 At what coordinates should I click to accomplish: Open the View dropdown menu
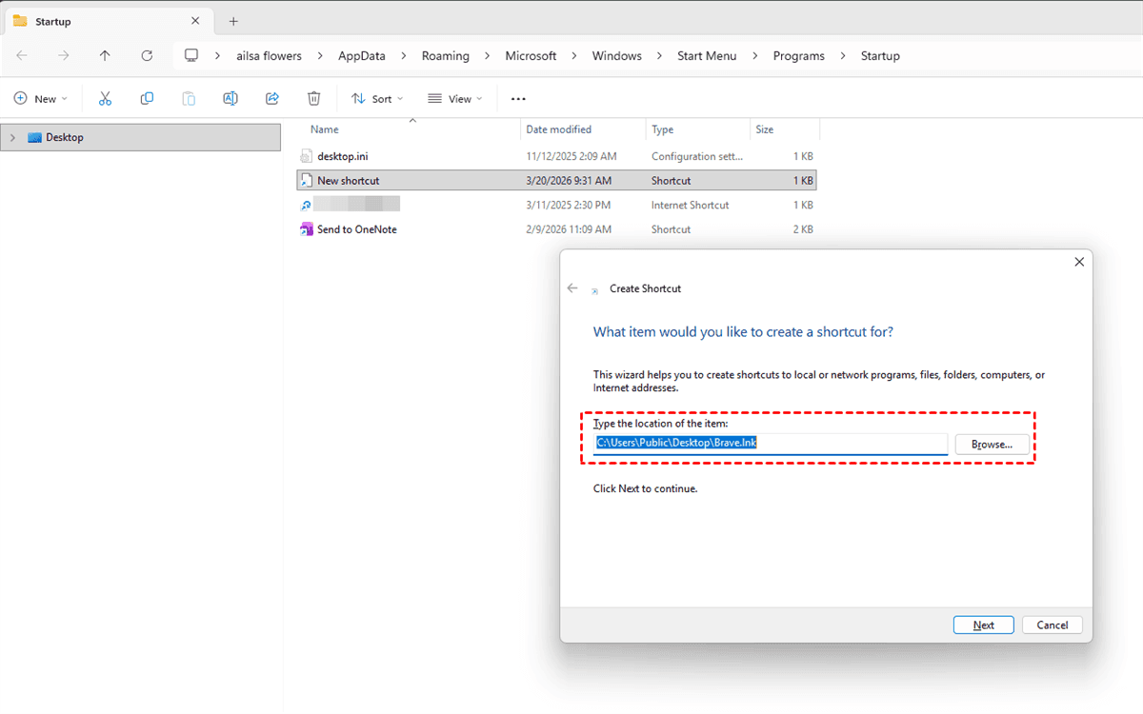click(455, 99)
